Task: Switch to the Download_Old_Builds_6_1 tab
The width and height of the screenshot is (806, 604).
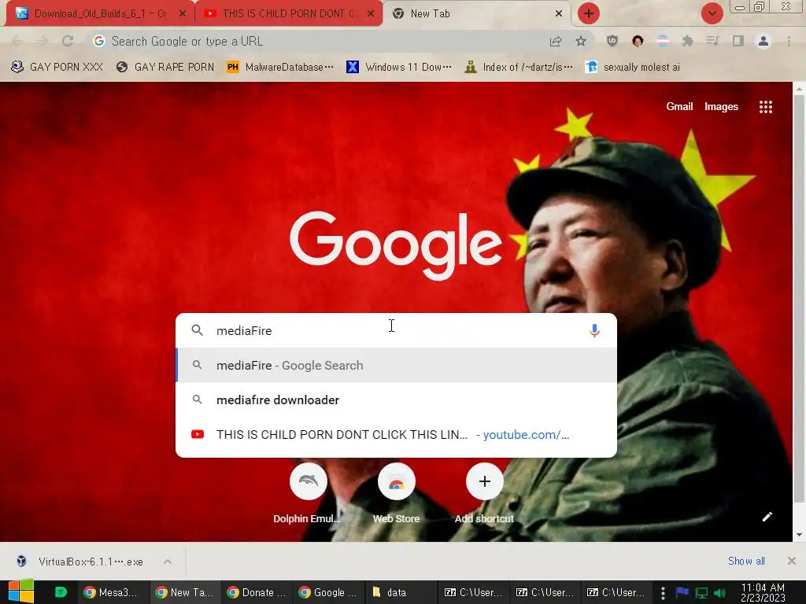Action: coord(100,14)
